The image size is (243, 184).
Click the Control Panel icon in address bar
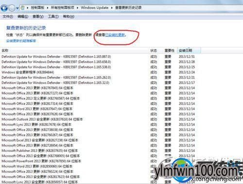(x=23, y=8)
